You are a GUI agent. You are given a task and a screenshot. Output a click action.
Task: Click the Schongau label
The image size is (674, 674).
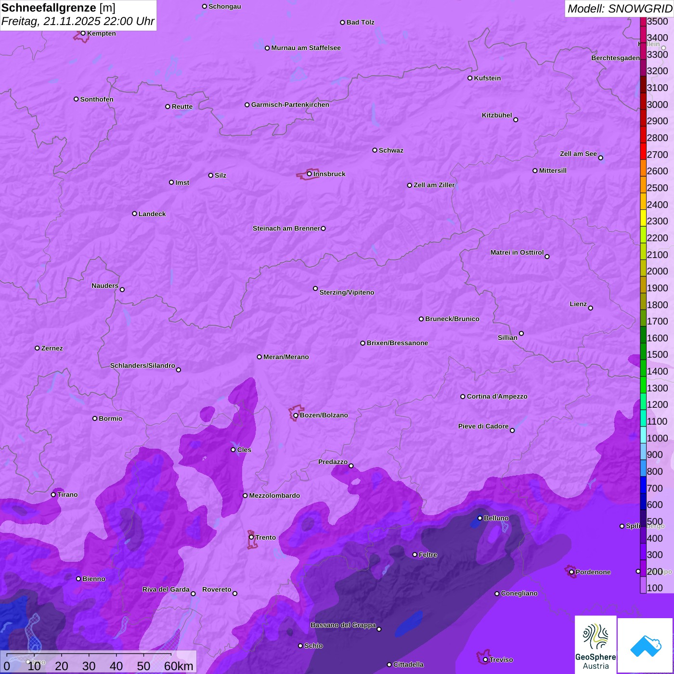click(x=225, y=6)
